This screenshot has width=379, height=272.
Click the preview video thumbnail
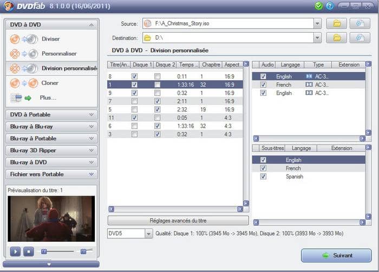pyautogui.click(x=51, y=219)
